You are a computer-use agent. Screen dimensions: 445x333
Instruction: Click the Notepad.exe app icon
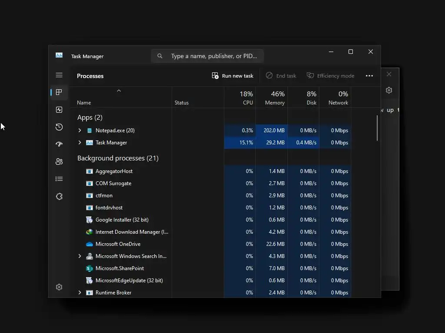coord(90,131)
